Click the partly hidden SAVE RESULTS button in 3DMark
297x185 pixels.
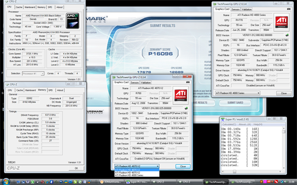203,103
